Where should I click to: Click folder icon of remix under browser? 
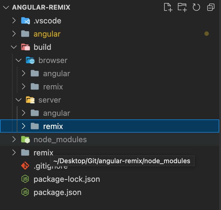[35, 86]
